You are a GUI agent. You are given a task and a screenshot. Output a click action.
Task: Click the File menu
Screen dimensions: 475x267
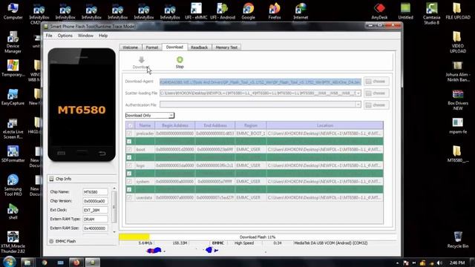[x=49, y=36]
